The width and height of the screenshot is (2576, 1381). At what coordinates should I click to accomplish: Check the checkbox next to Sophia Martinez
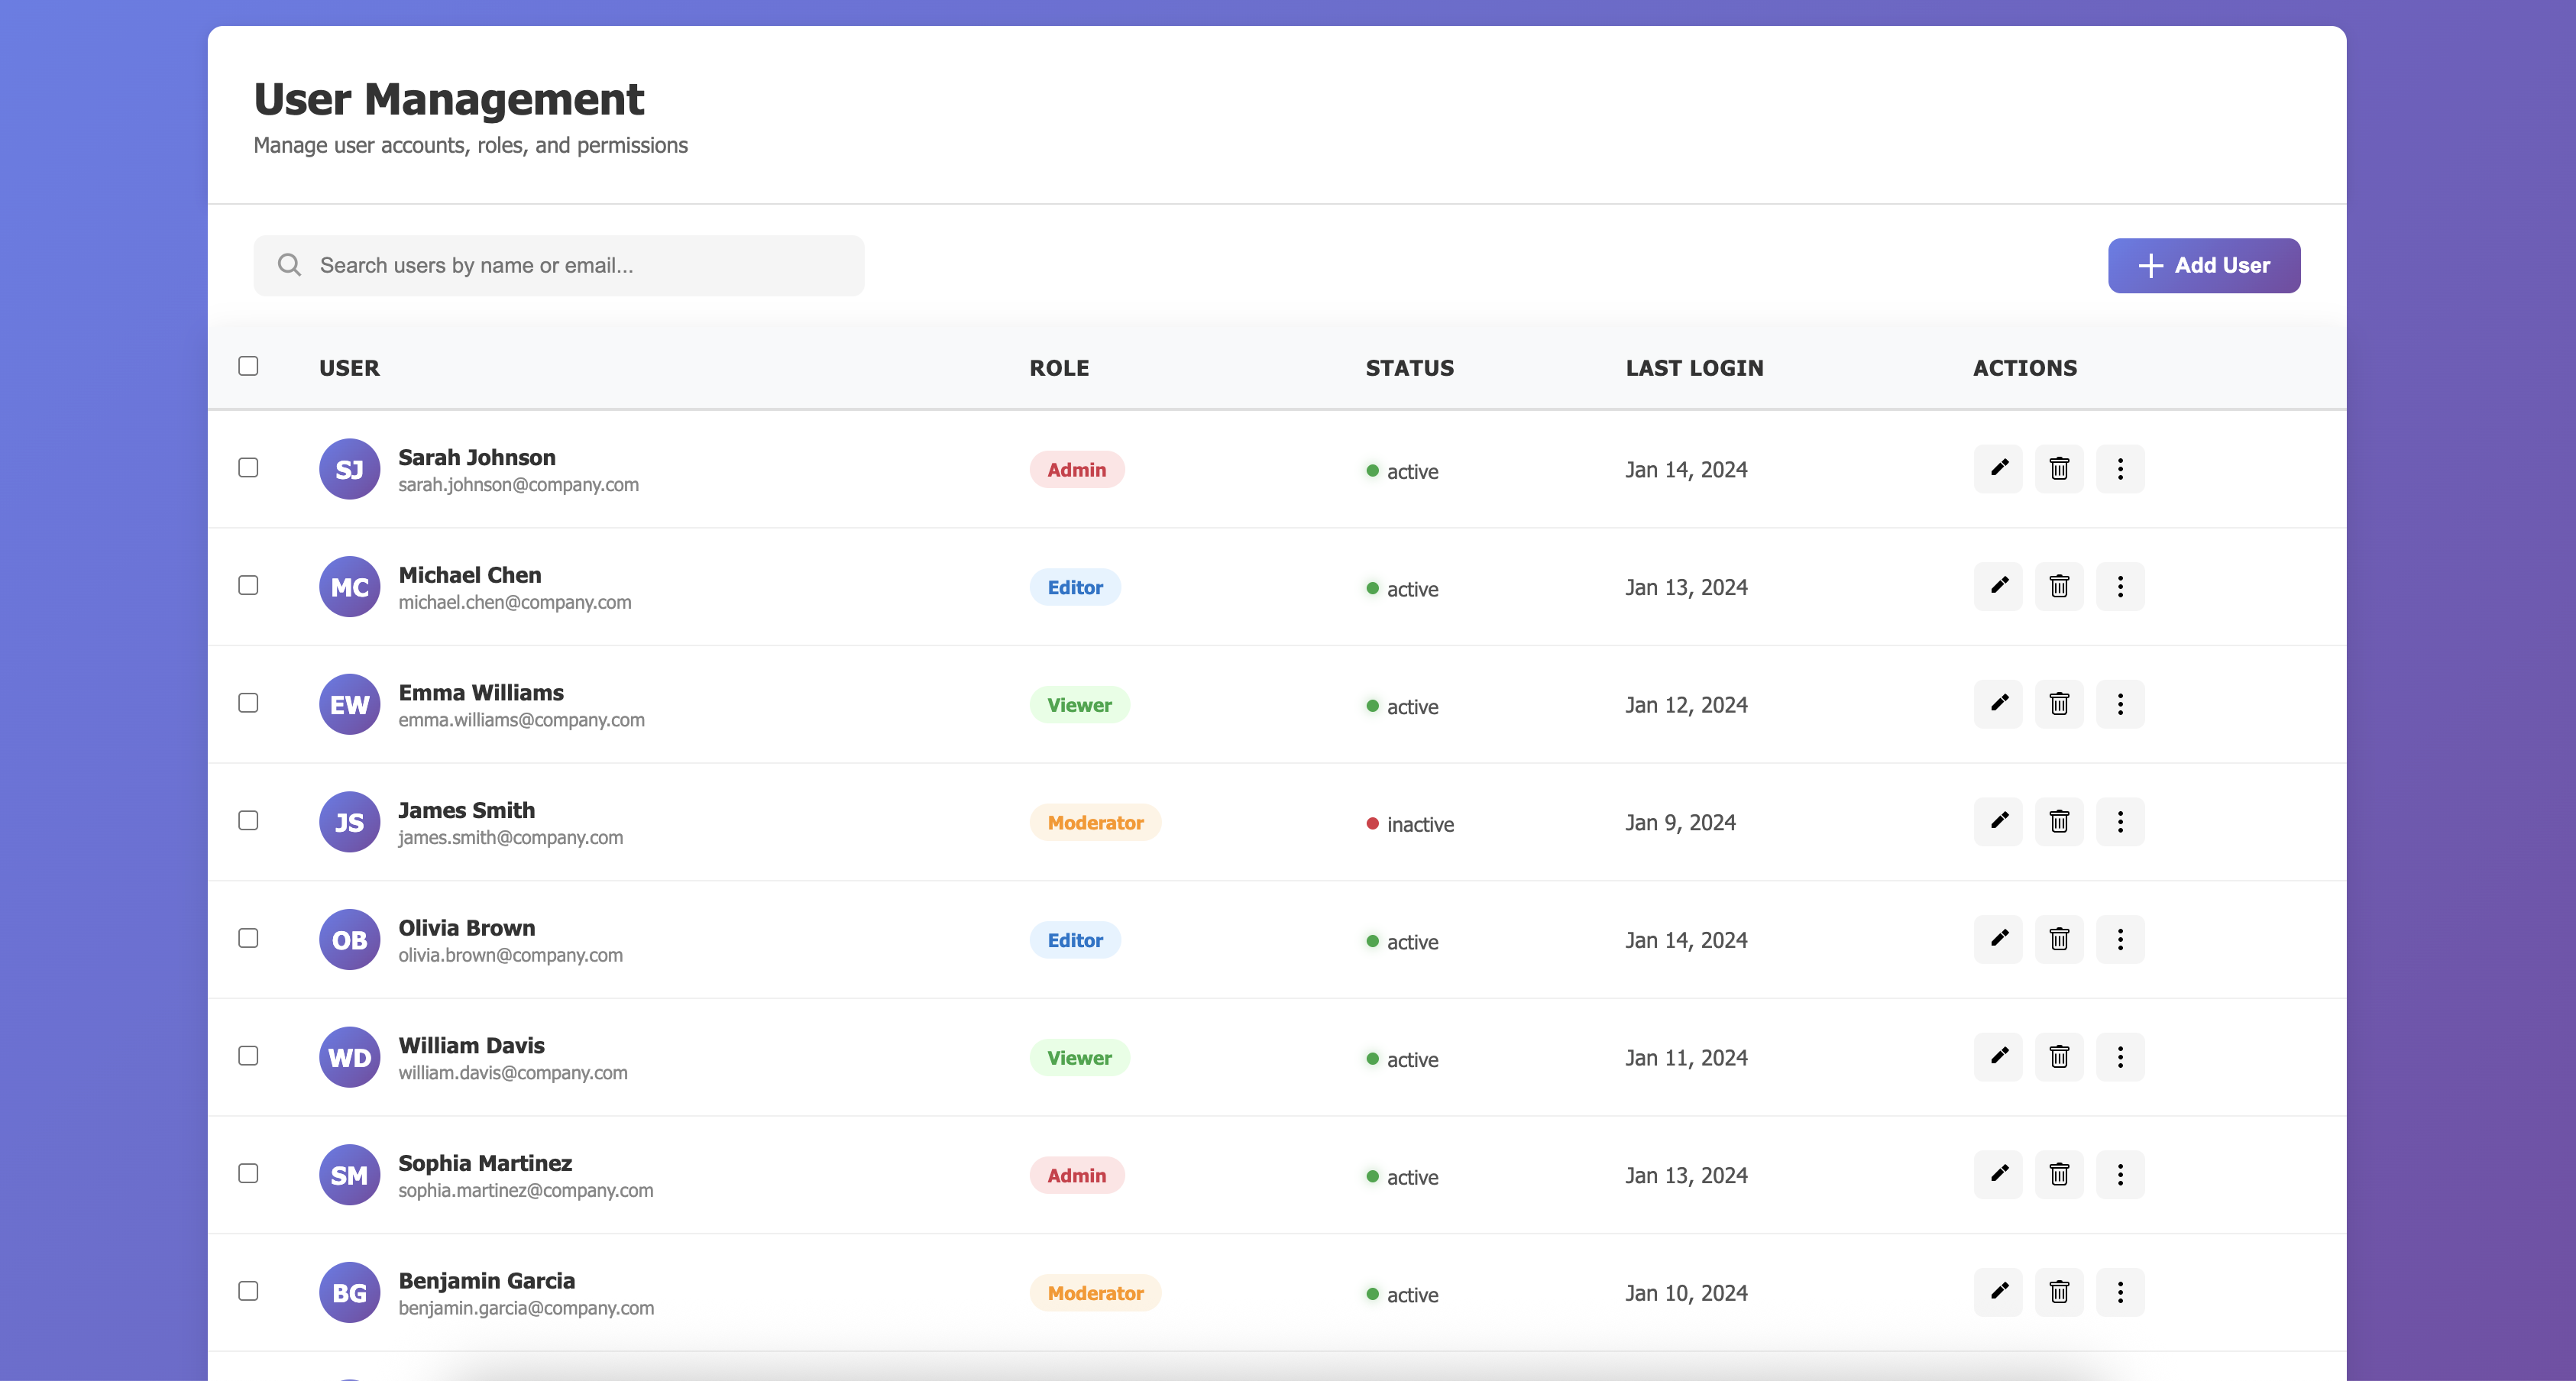248,1174
